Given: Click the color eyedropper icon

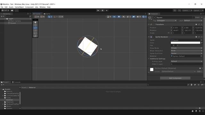Looking at the screenshot, I should tap(201, 43).
